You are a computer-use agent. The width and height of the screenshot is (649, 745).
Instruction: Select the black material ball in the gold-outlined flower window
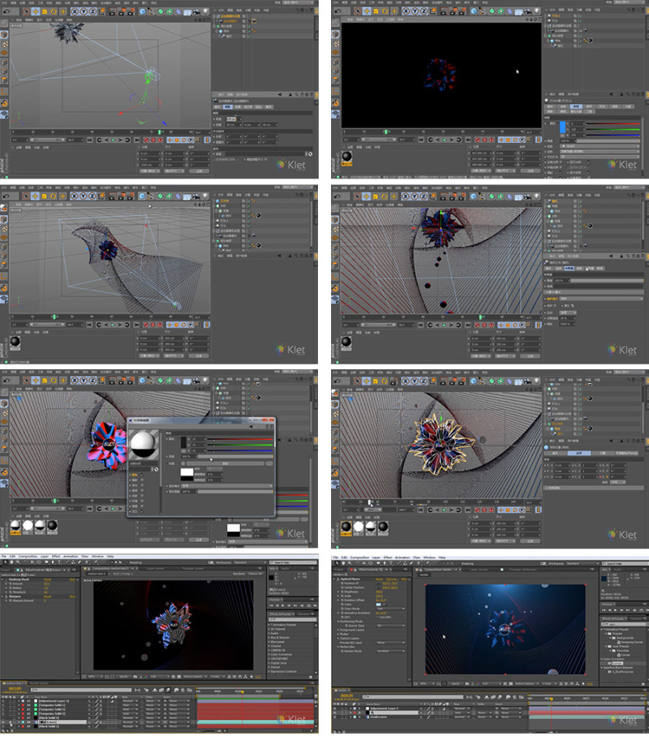[x=347, y=527]
